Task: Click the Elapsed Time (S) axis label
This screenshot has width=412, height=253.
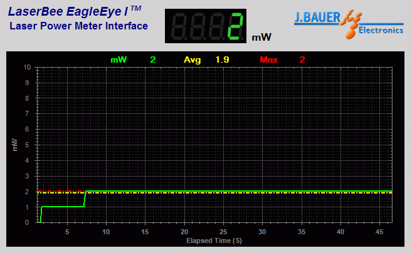Action: (x=214, y=240)
